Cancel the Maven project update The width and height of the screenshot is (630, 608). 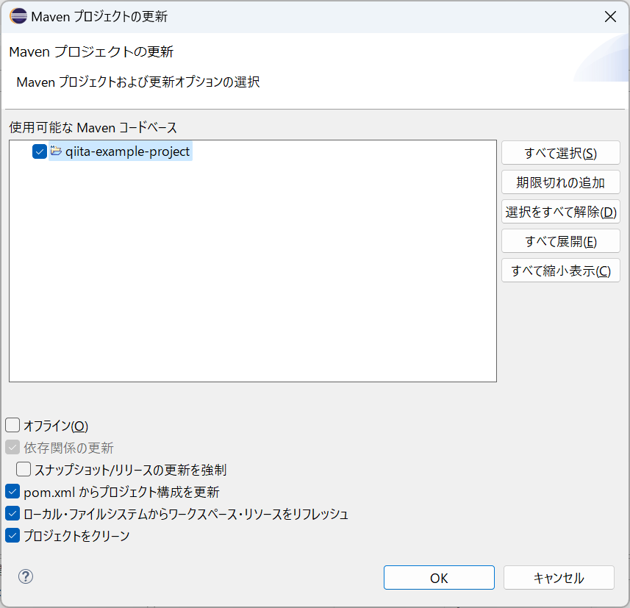[x=559, y=577]
